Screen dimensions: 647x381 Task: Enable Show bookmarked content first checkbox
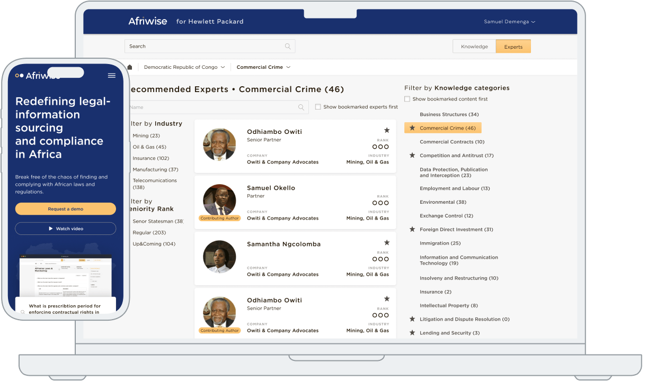(407, 99)
